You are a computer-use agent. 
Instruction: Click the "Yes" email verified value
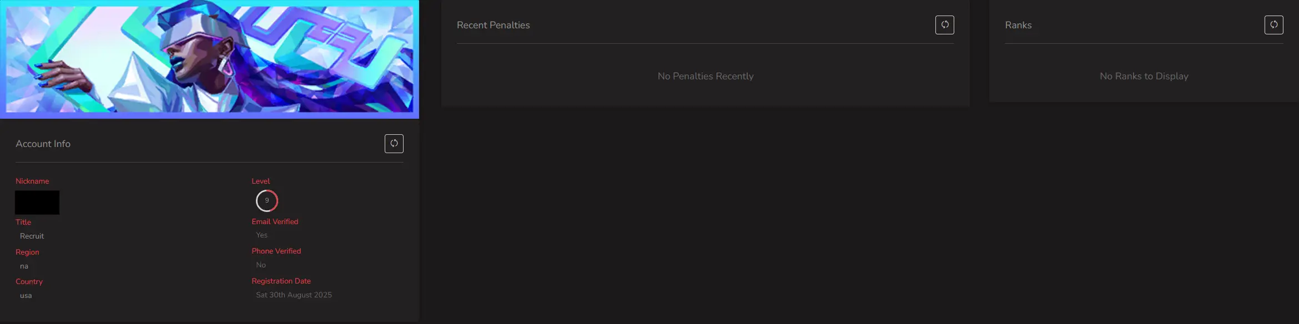(261, 235)
